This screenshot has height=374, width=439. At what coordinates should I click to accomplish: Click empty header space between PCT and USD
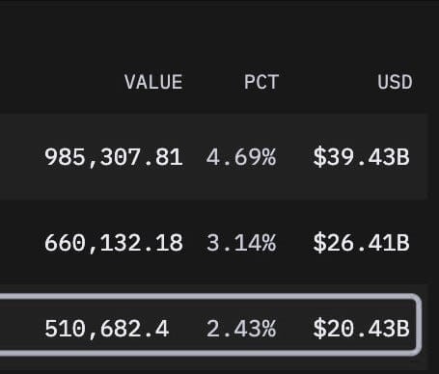click(x=328, y=82)
